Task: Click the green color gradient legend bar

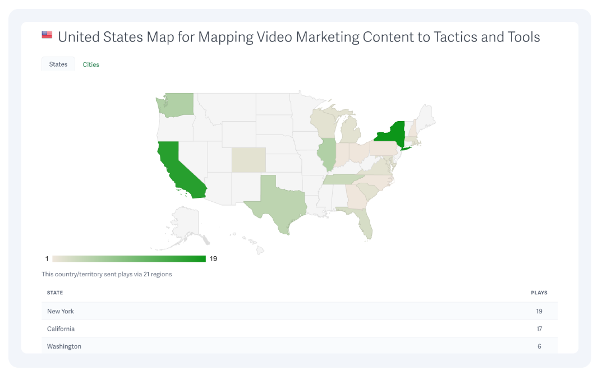Action: [129, 258]
